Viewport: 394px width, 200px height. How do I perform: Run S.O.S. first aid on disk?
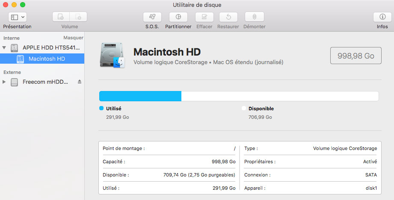(x=152, y=17)
